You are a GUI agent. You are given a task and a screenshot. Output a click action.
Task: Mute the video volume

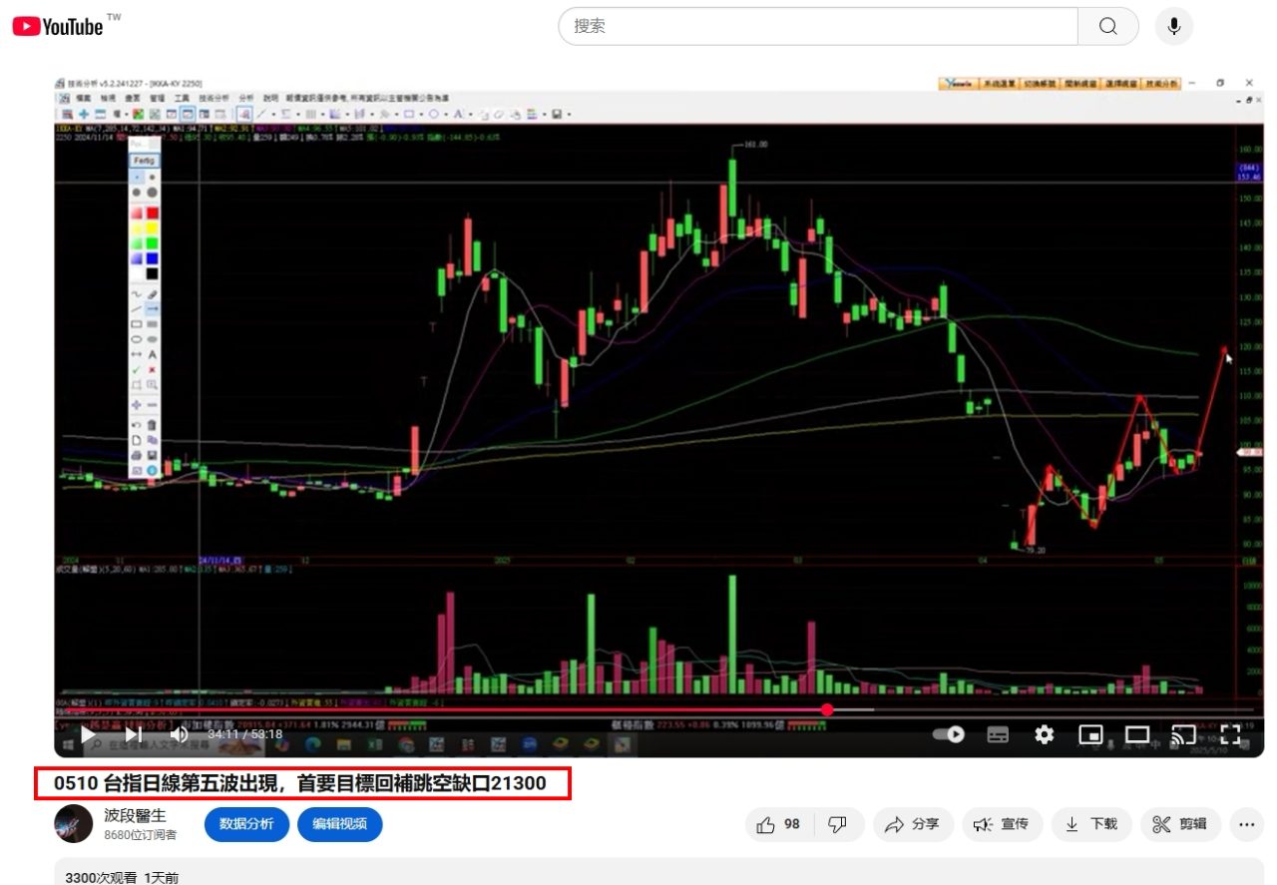click(180, 734)
